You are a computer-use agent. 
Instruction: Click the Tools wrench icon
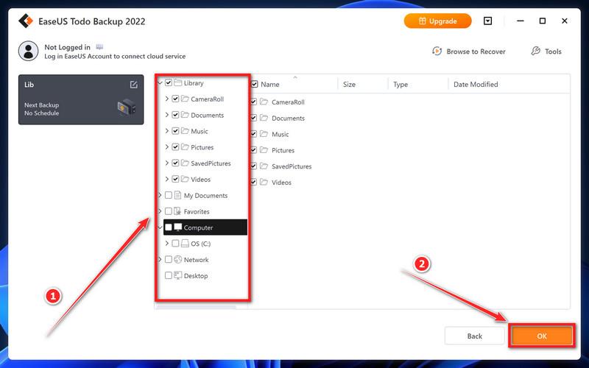pos(536,51)
